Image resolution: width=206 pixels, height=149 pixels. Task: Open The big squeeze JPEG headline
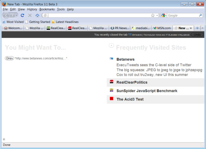[159, 70]
